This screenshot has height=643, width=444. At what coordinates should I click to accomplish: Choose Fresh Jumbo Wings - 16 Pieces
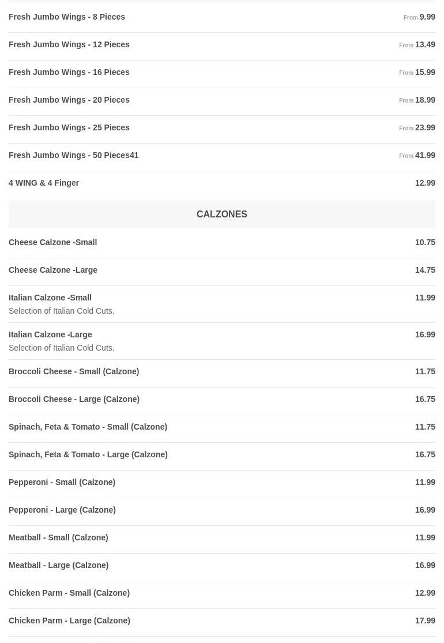point(69,72)
